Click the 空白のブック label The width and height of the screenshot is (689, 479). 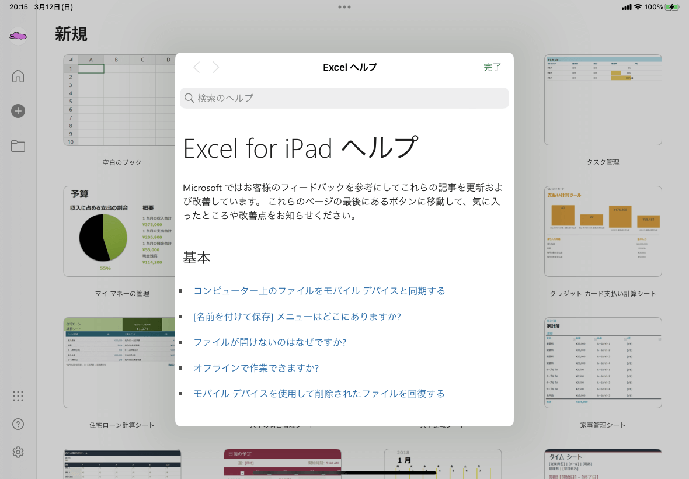click(121, 162)
